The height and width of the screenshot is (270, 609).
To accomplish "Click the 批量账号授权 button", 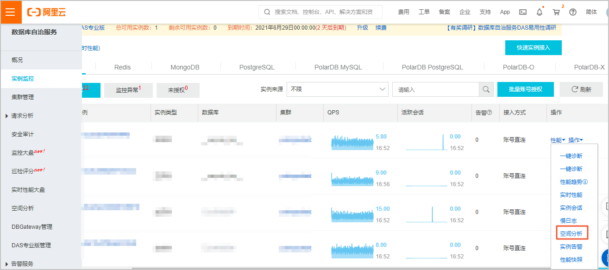I will [x=525, y=89].
